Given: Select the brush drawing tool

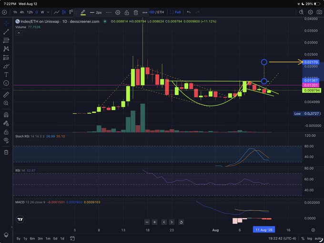Looking at the screenshot, I should point(6,66).
